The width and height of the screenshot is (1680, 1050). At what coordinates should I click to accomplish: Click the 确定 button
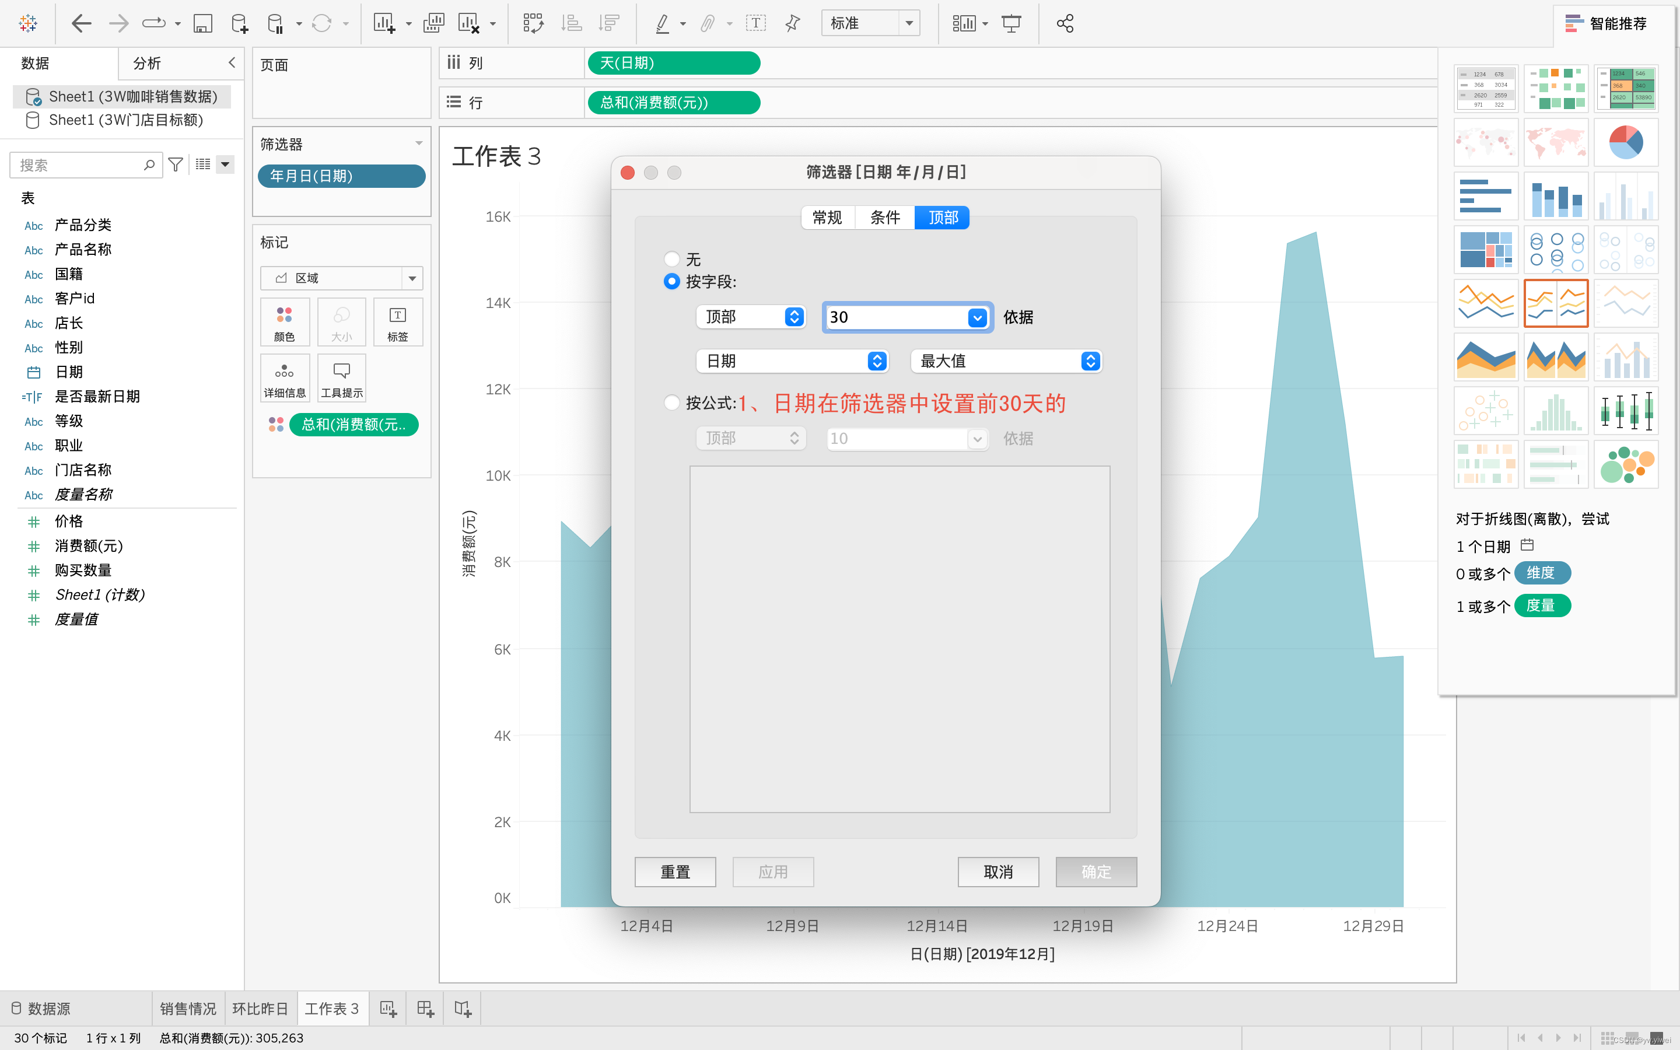[1096, 871]
